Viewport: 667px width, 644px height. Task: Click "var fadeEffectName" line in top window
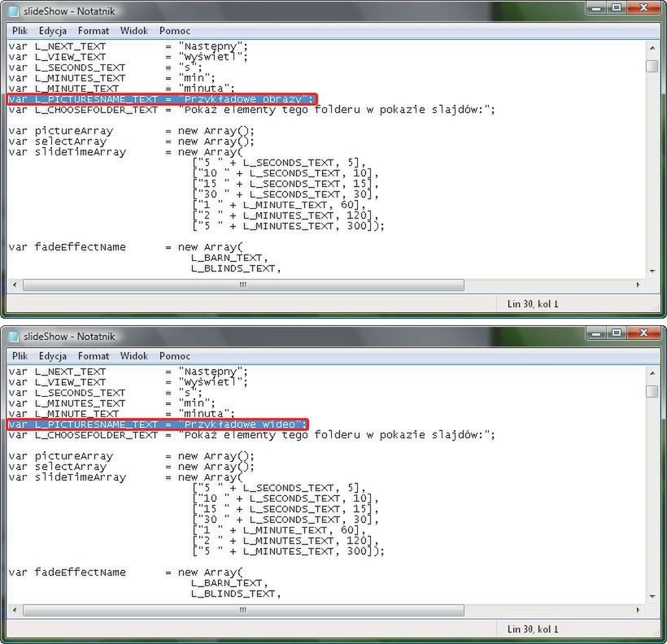[126, 247]
